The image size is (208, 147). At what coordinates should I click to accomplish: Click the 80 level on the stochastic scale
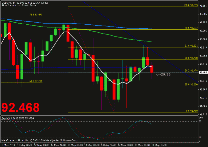click(x=200, y=121)
